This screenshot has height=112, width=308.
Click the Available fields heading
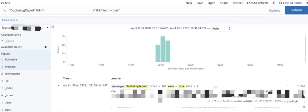pyautogui.click(x=11, y=47)
